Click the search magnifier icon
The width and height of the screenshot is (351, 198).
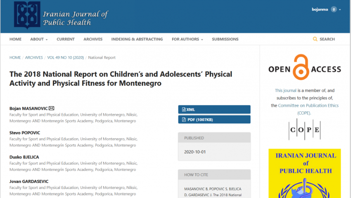pyautogui.click(x=315, y=39)
